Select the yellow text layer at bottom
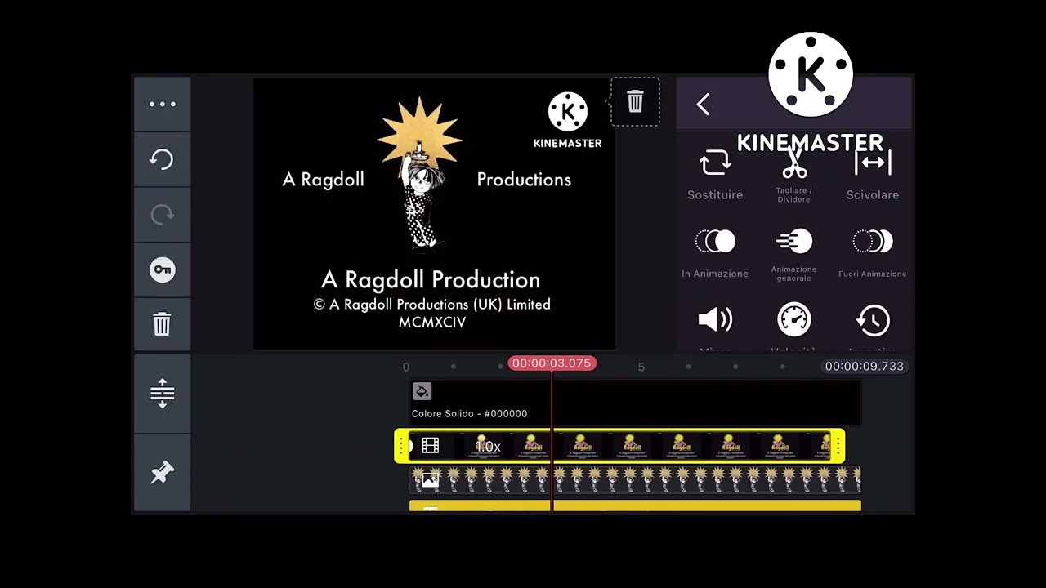The height and width of the screenshot is (588, 1046). click(x=635, y=506)
